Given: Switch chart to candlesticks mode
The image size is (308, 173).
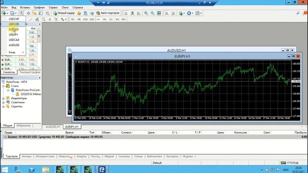Looking at the screenshot, I should point(132,13).
